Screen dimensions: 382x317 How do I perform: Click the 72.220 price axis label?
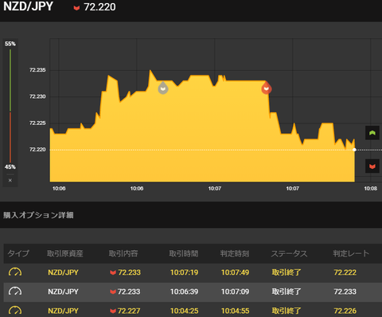37,150
